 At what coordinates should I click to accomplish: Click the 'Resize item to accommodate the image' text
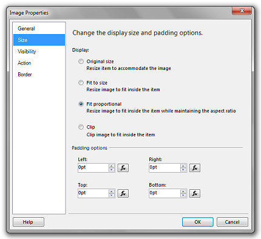(129, 68)
